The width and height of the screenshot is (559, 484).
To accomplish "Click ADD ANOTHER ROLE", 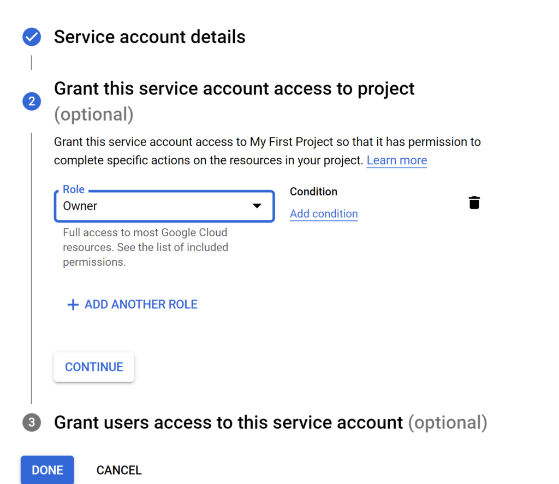I will 132,304.
